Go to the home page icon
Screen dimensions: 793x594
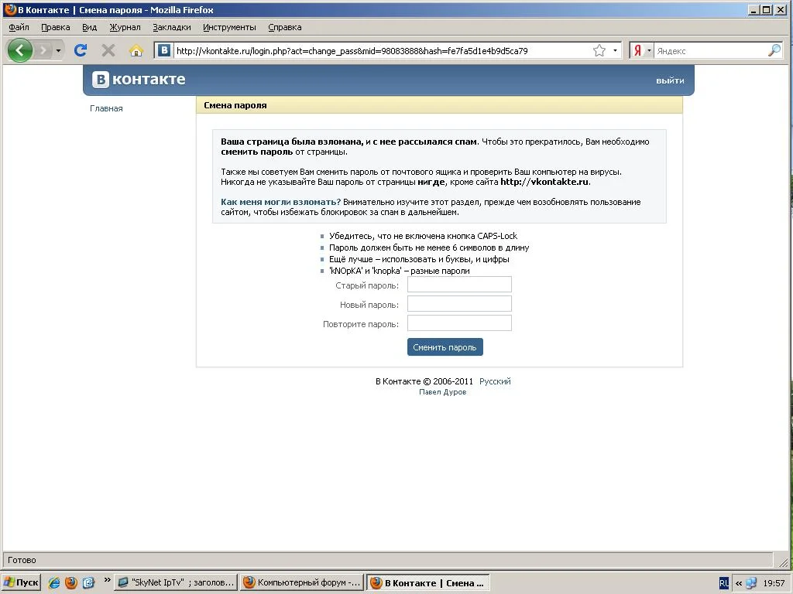136,50
